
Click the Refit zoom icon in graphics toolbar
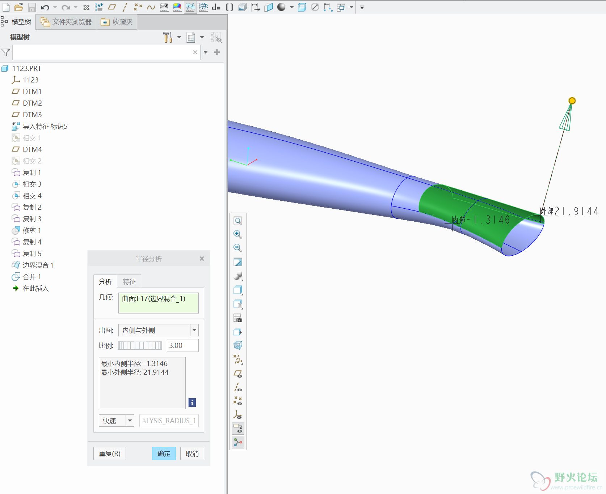point(238,221)
